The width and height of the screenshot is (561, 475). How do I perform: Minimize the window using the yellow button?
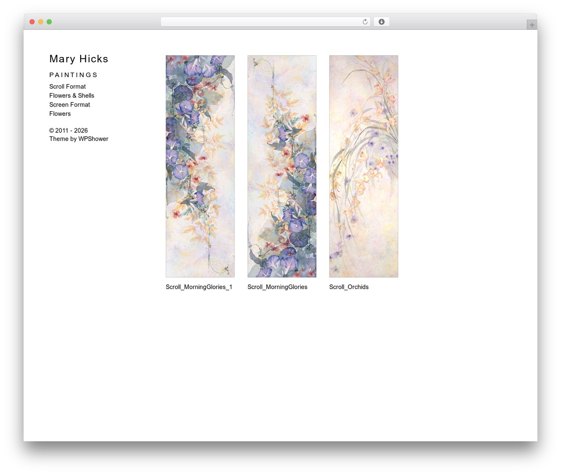coord(41,22)
